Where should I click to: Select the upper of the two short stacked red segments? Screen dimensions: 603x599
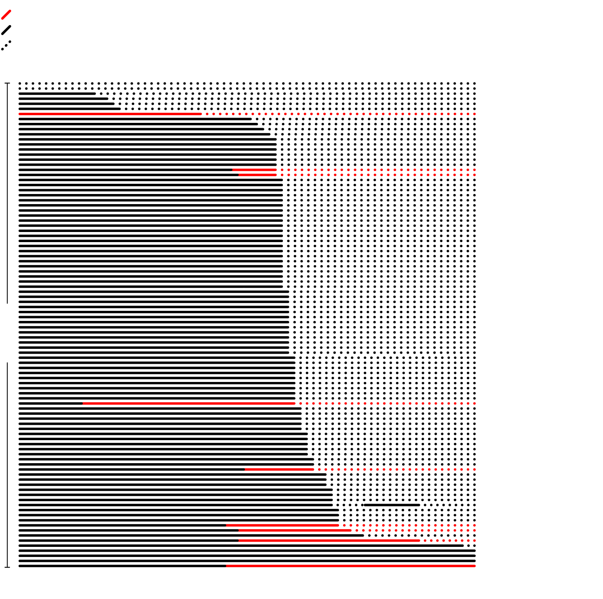[254, 170]
